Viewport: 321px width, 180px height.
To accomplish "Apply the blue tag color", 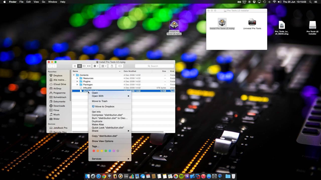I will 110,151.
